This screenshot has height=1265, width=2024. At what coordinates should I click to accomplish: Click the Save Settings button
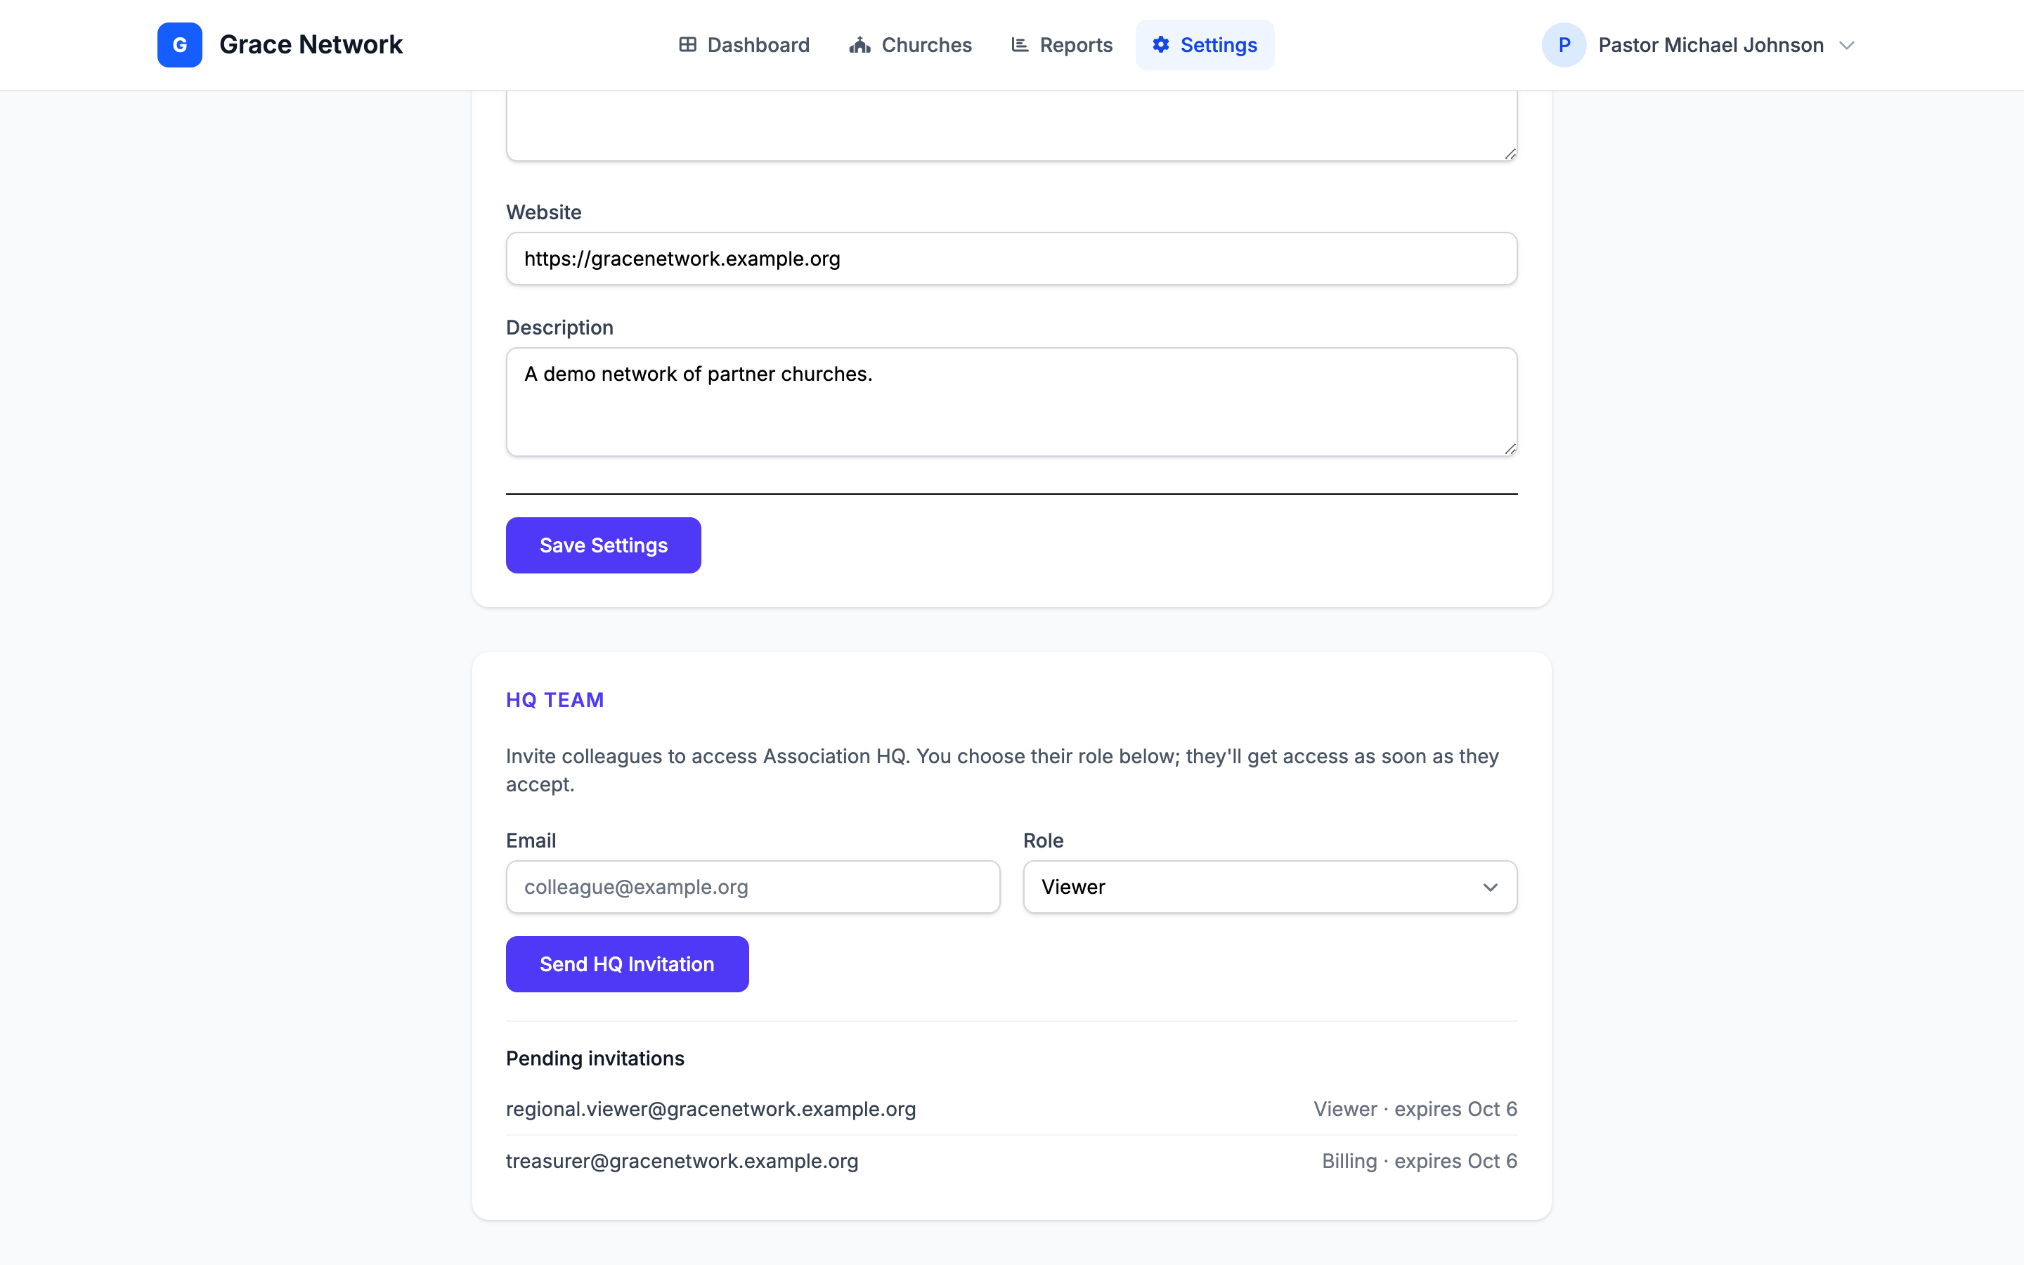tap(603, 545)
